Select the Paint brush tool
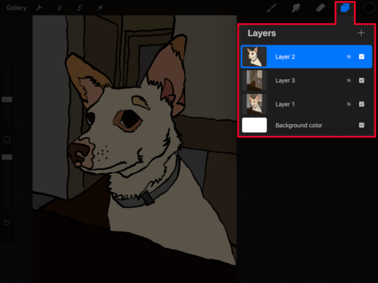The image size is (378, 283). (x=272, y=8)
